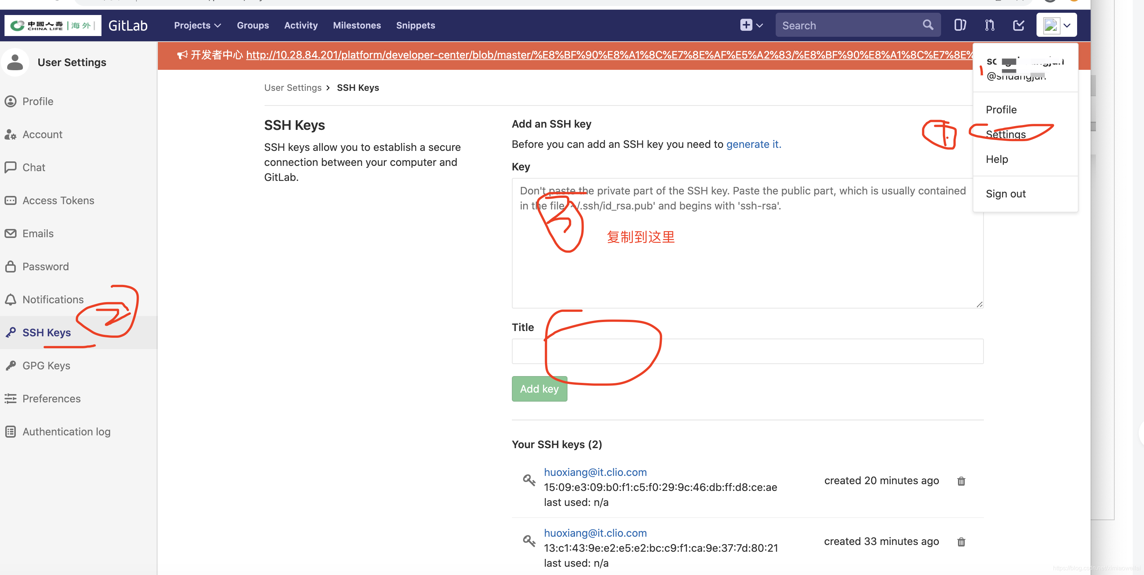Screen dimensions: 1144x575
Task: Open Chat from the sidebar
Action: click(34, 167)
